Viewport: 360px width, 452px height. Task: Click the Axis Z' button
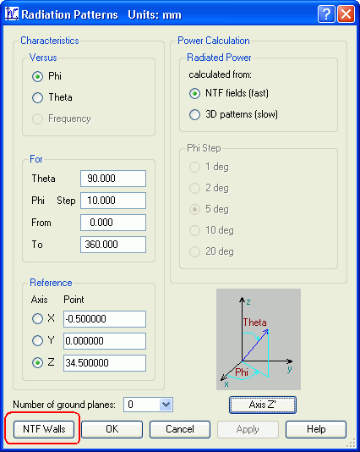click(x=263, y=405)
